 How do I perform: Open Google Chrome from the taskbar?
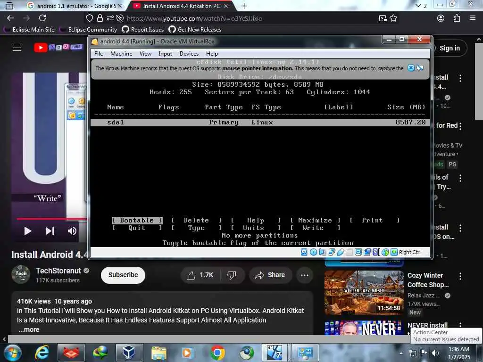point(217,353)
